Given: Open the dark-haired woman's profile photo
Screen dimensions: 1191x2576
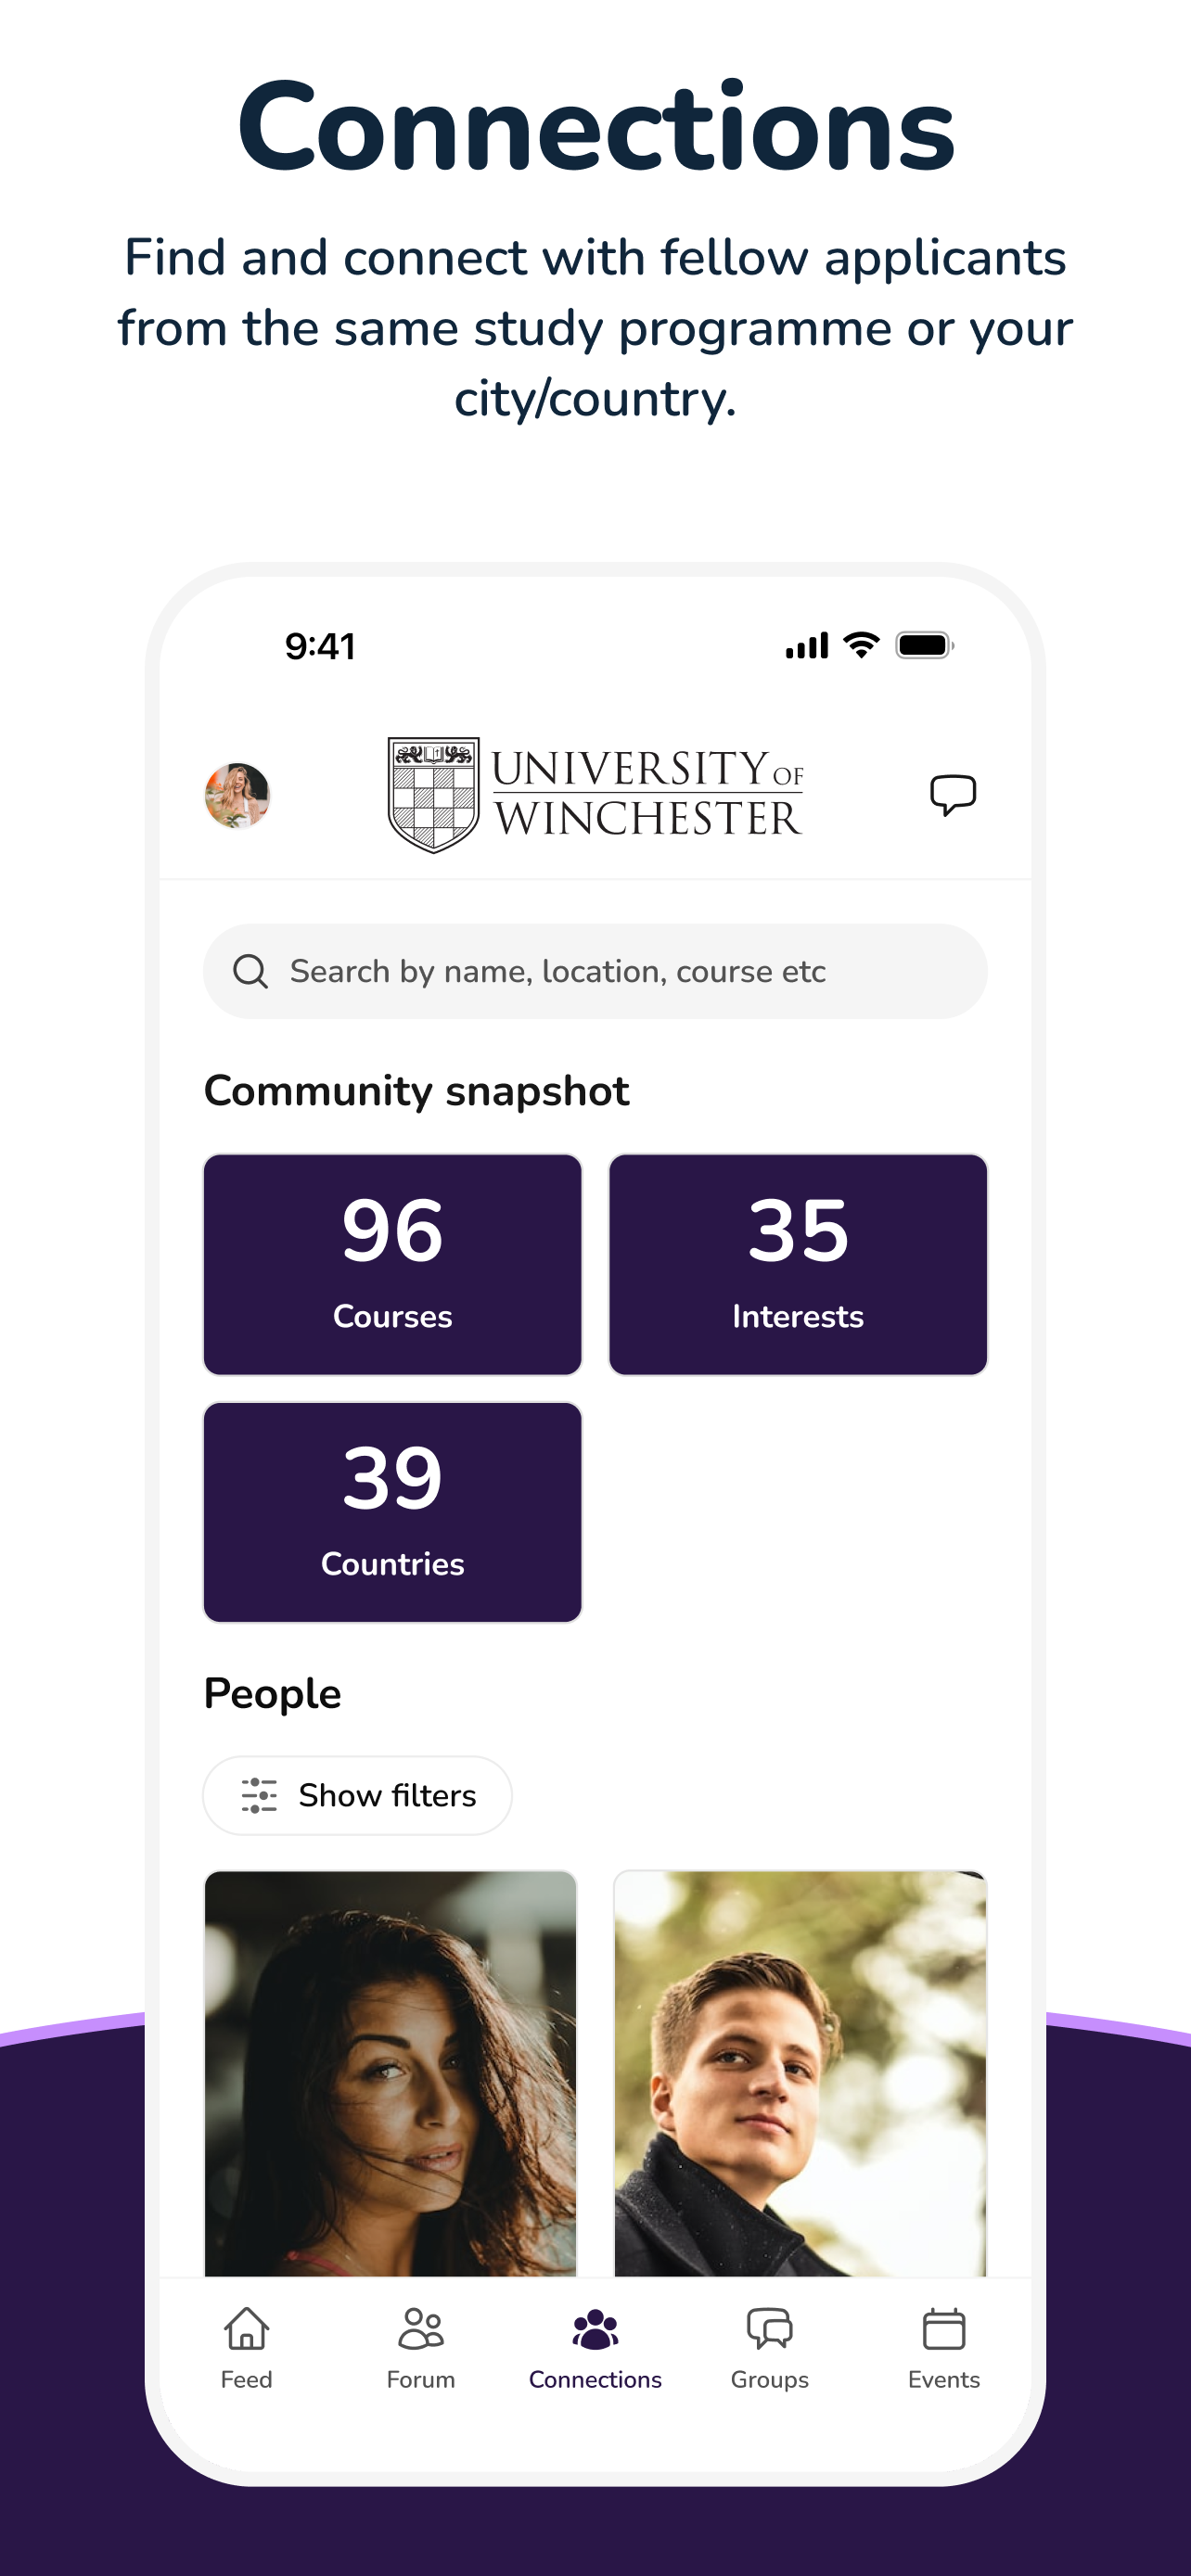Looking at the screenshot, I should [x=391, y=2073].
